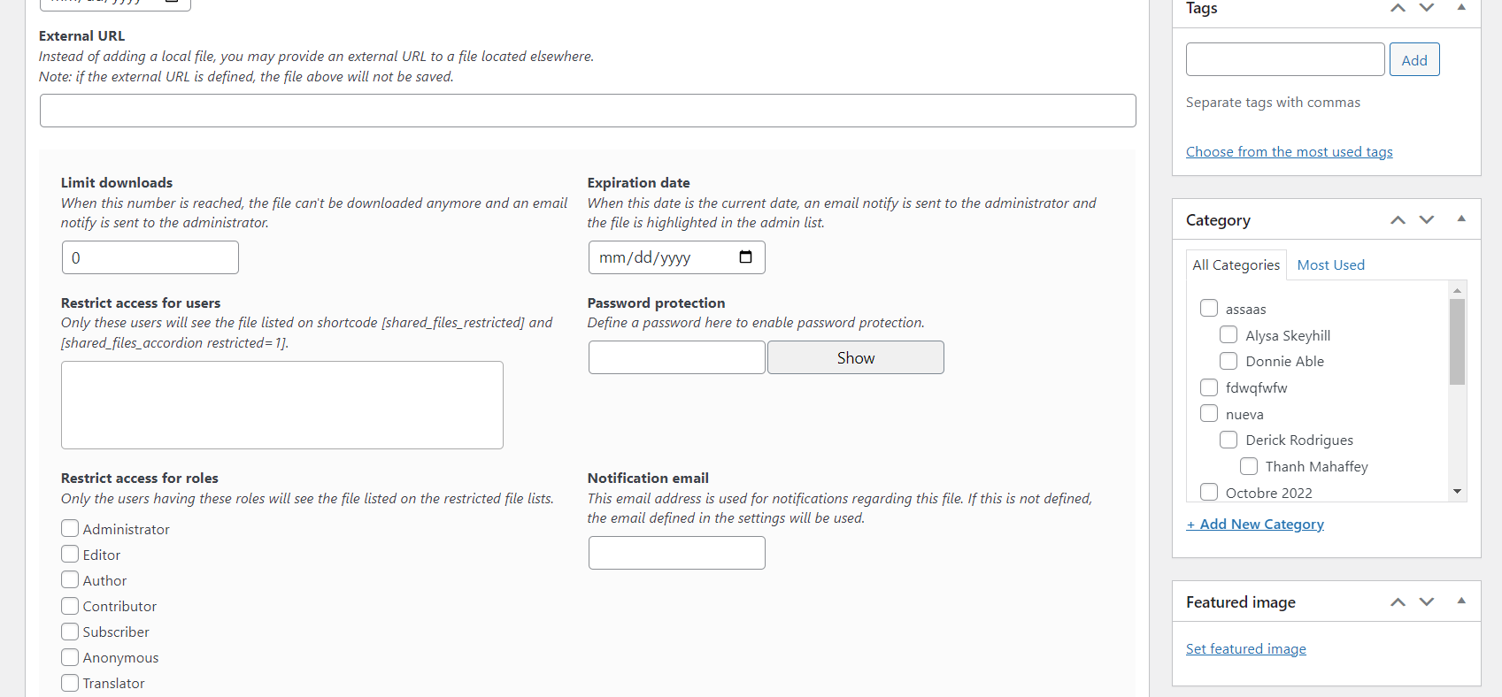The height and width of the screenshot is (697, 1502).
Task: Move the Featured image panel up
Action: click(1398, 601)
